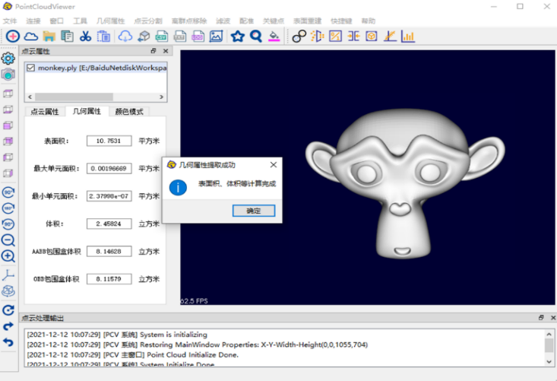This screenshot has height=381, width=557.
Task: Click the output log down scroll arrow
Action: point(549,361)
